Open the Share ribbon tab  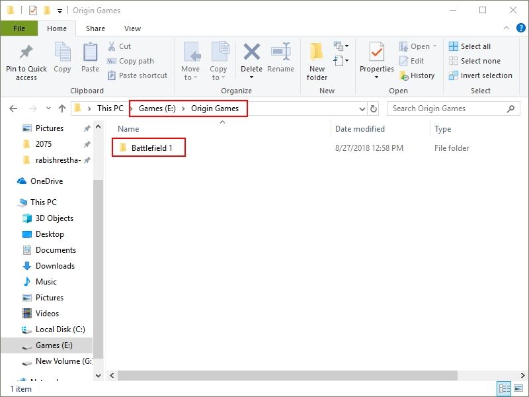tap(95, 28)
